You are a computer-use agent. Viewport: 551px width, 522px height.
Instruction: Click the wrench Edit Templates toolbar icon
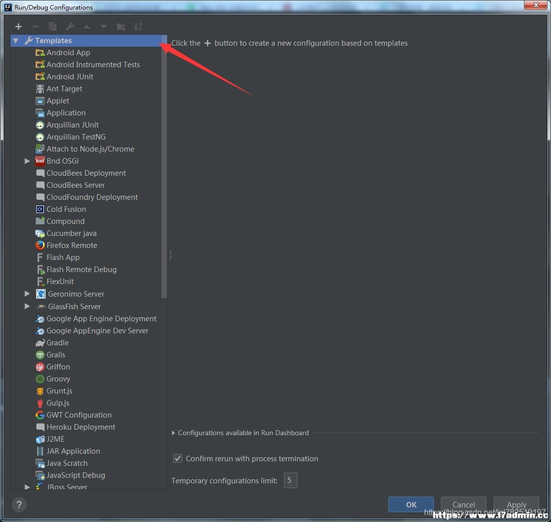70,27
